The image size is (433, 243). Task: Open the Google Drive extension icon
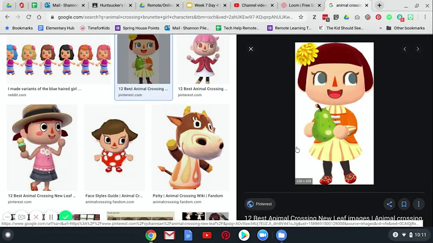(x=346, y=17)
